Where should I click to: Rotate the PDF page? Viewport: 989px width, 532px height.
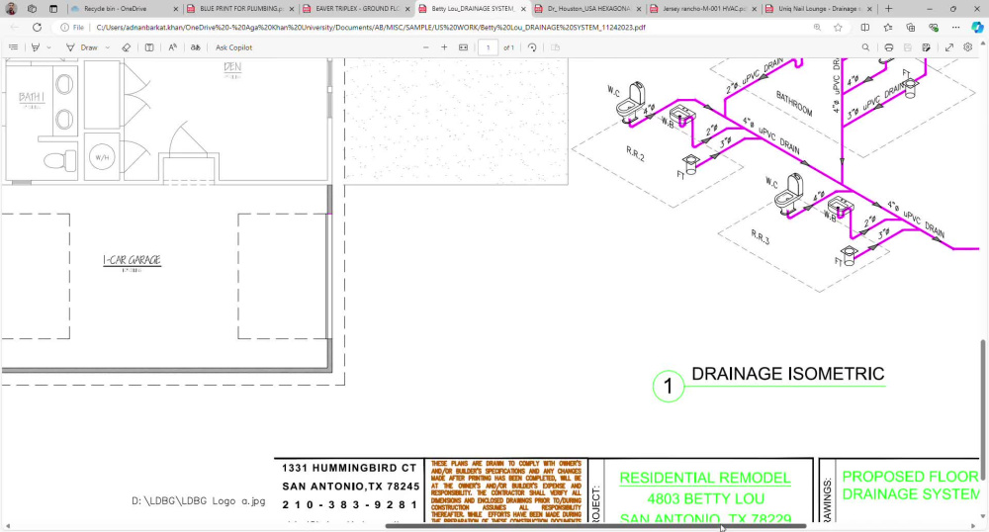(x=532, y=47)
